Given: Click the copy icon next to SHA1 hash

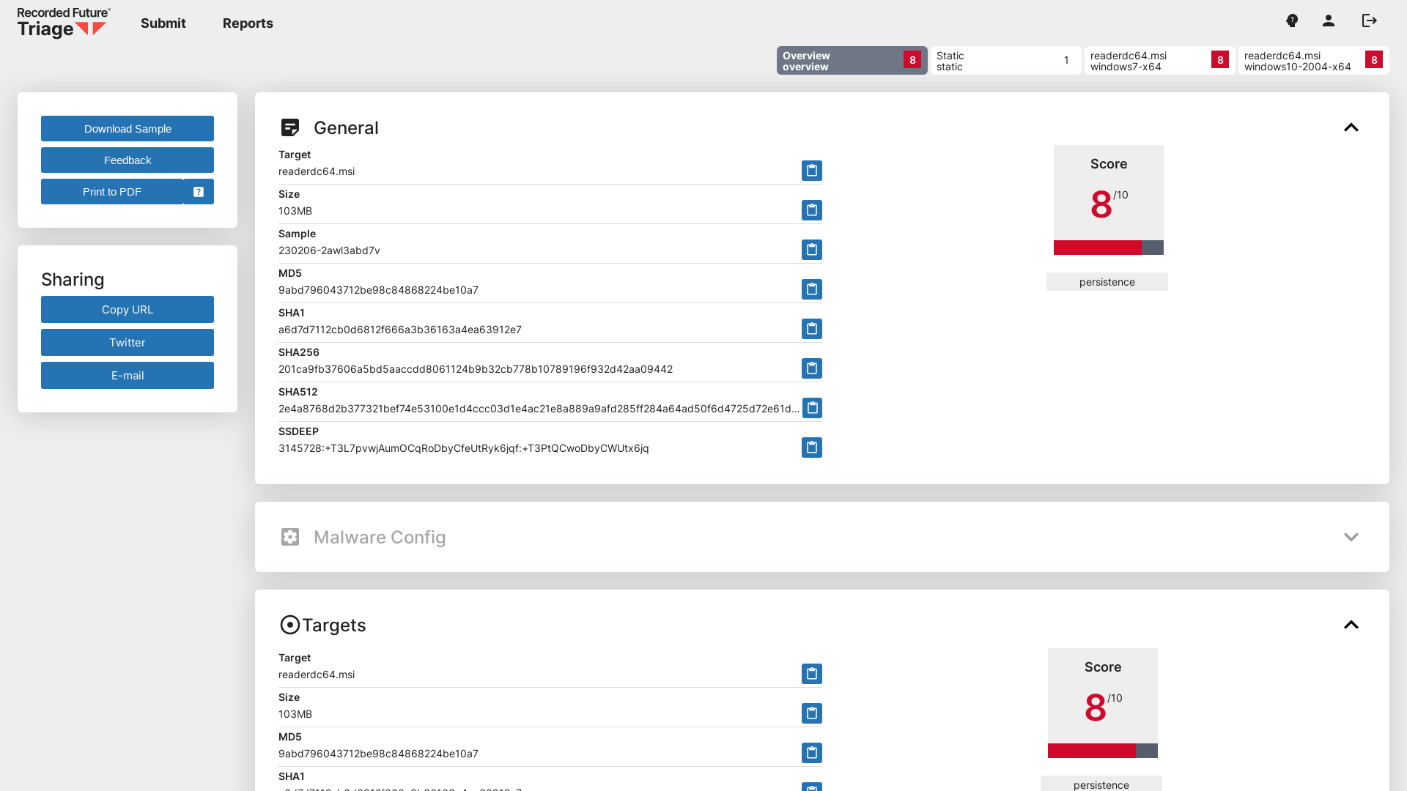Looking at the screenshot, I should pyautogui.click(x=810, y=328).
